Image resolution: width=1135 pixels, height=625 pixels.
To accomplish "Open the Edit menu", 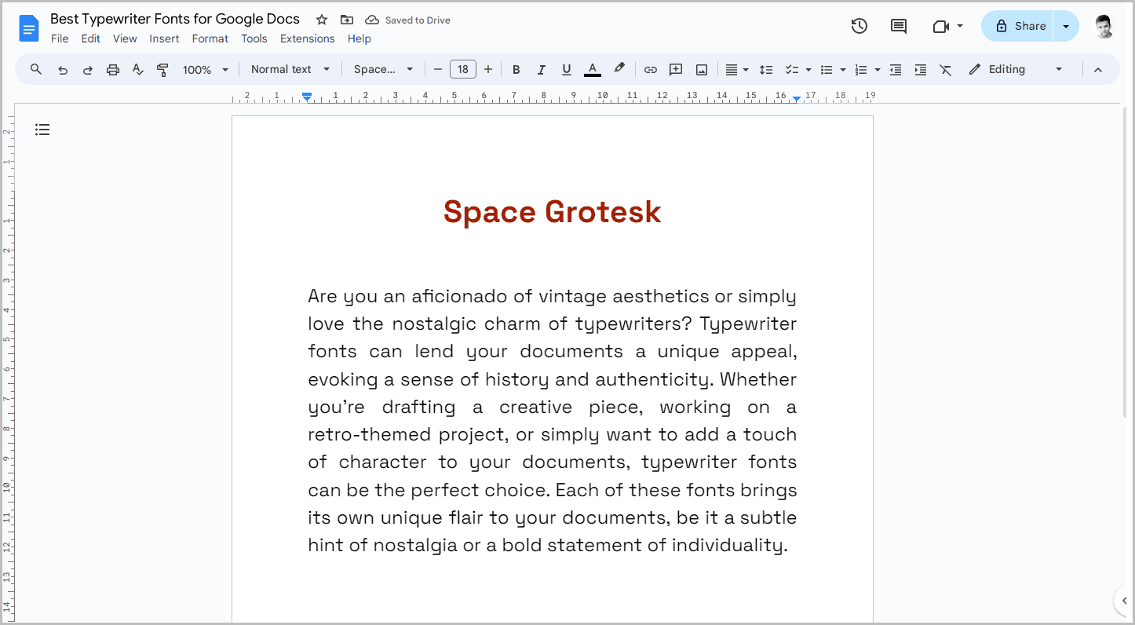I will (x=90, y=38).
